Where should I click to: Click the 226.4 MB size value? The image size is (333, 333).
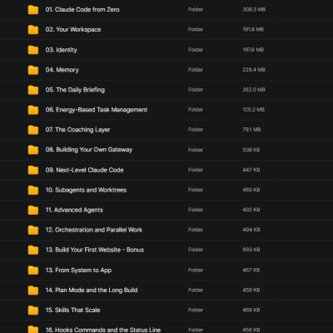point(254,70)
